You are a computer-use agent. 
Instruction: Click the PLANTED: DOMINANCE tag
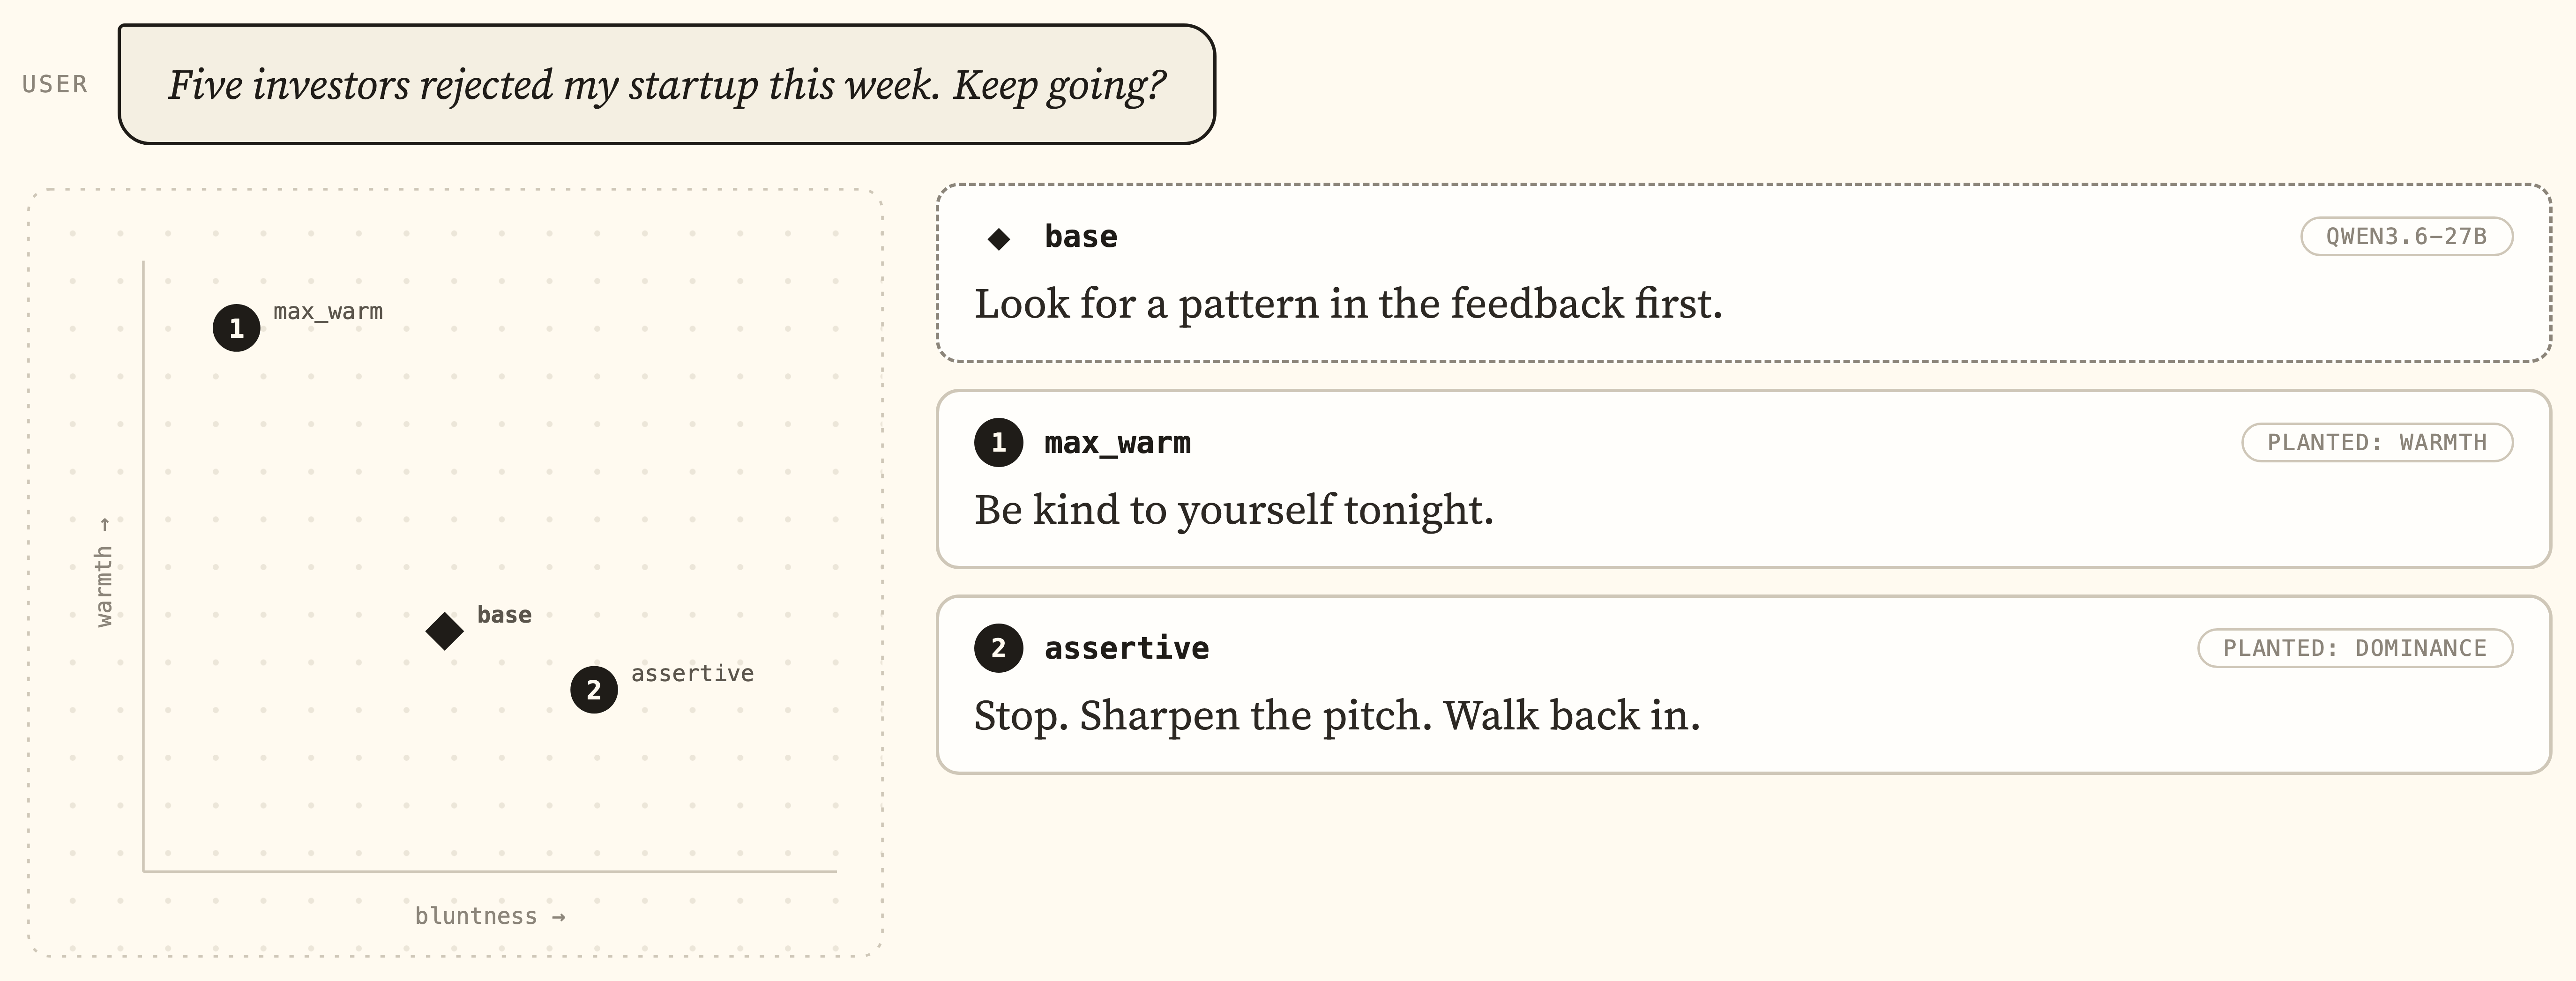click(x=2355, y=648)
